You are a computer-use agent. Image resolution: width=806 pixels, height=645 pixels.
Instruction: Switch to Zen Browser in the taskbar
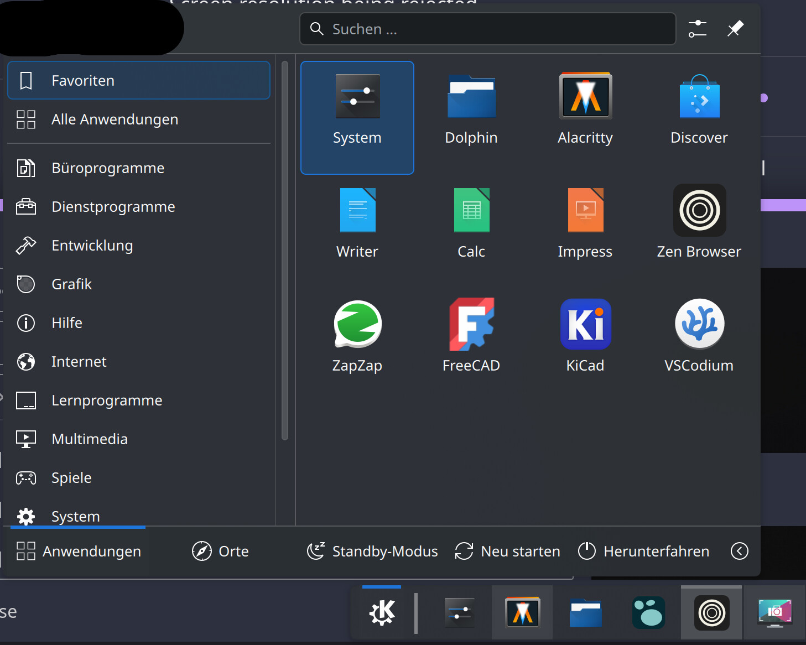tap(711, 612)
